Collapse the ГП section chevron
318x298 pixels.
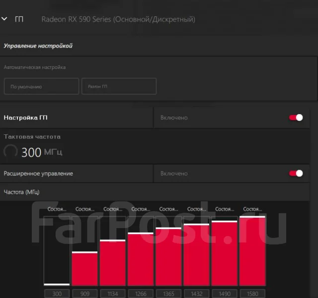click(4, 19)
